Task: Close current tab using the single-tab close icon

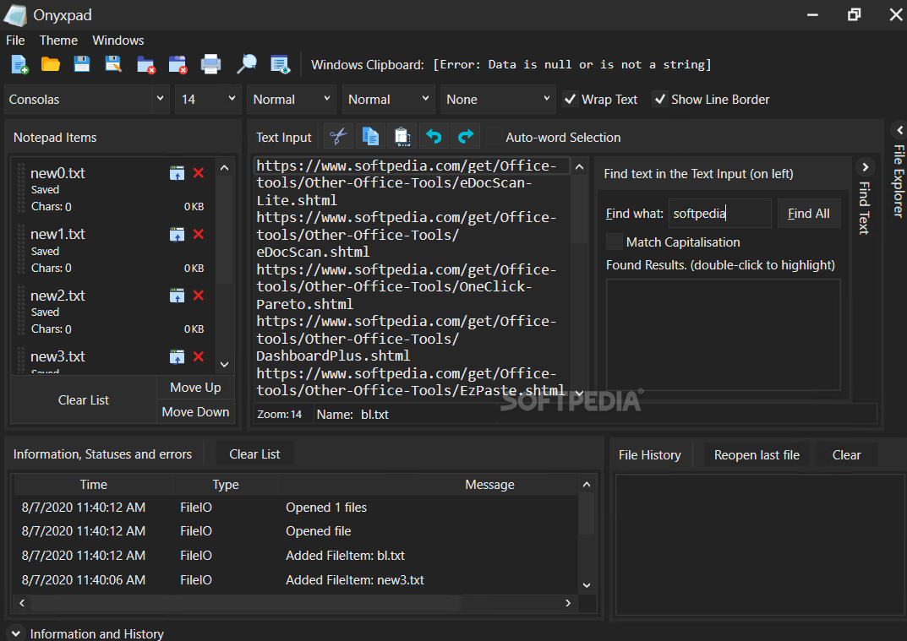Action: tap(145, 64)
